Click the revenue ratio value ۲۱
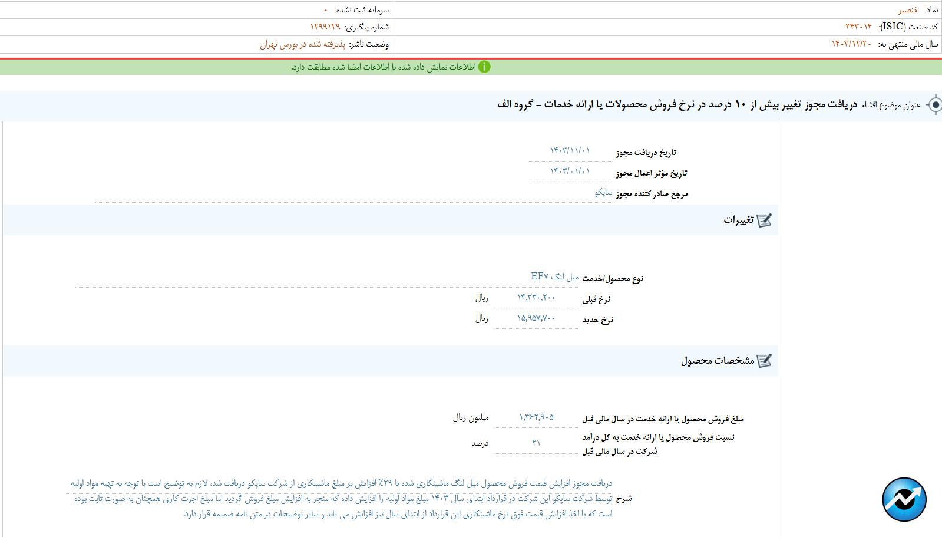This screenshot has height=537, width=942. point(536,443)
